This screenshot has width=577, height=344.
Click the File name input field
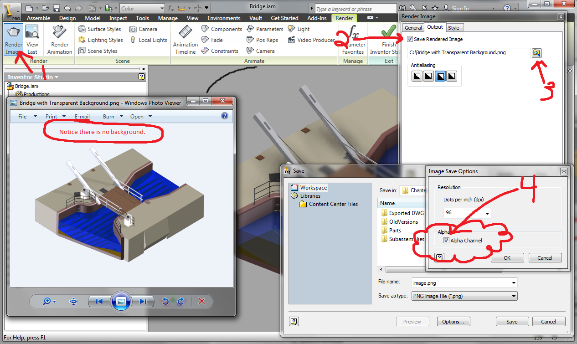[464, 283]
